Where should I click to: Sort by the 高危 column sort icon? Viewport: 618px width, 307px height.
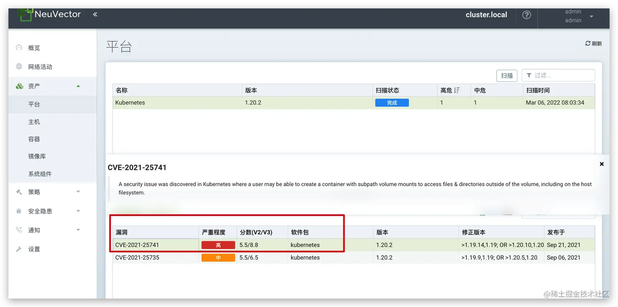tap(457, 90)
